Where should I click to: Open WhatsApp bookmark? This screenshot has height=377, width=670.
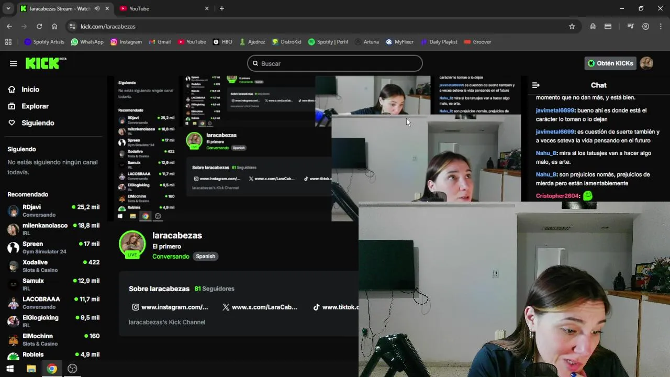[x=87, y=42]
